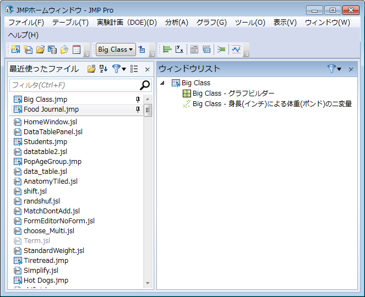Click the Distribution toolbar icon
The height and width of the screenshot is (297, 365).
pyautogui.click(x=167, y=50)
